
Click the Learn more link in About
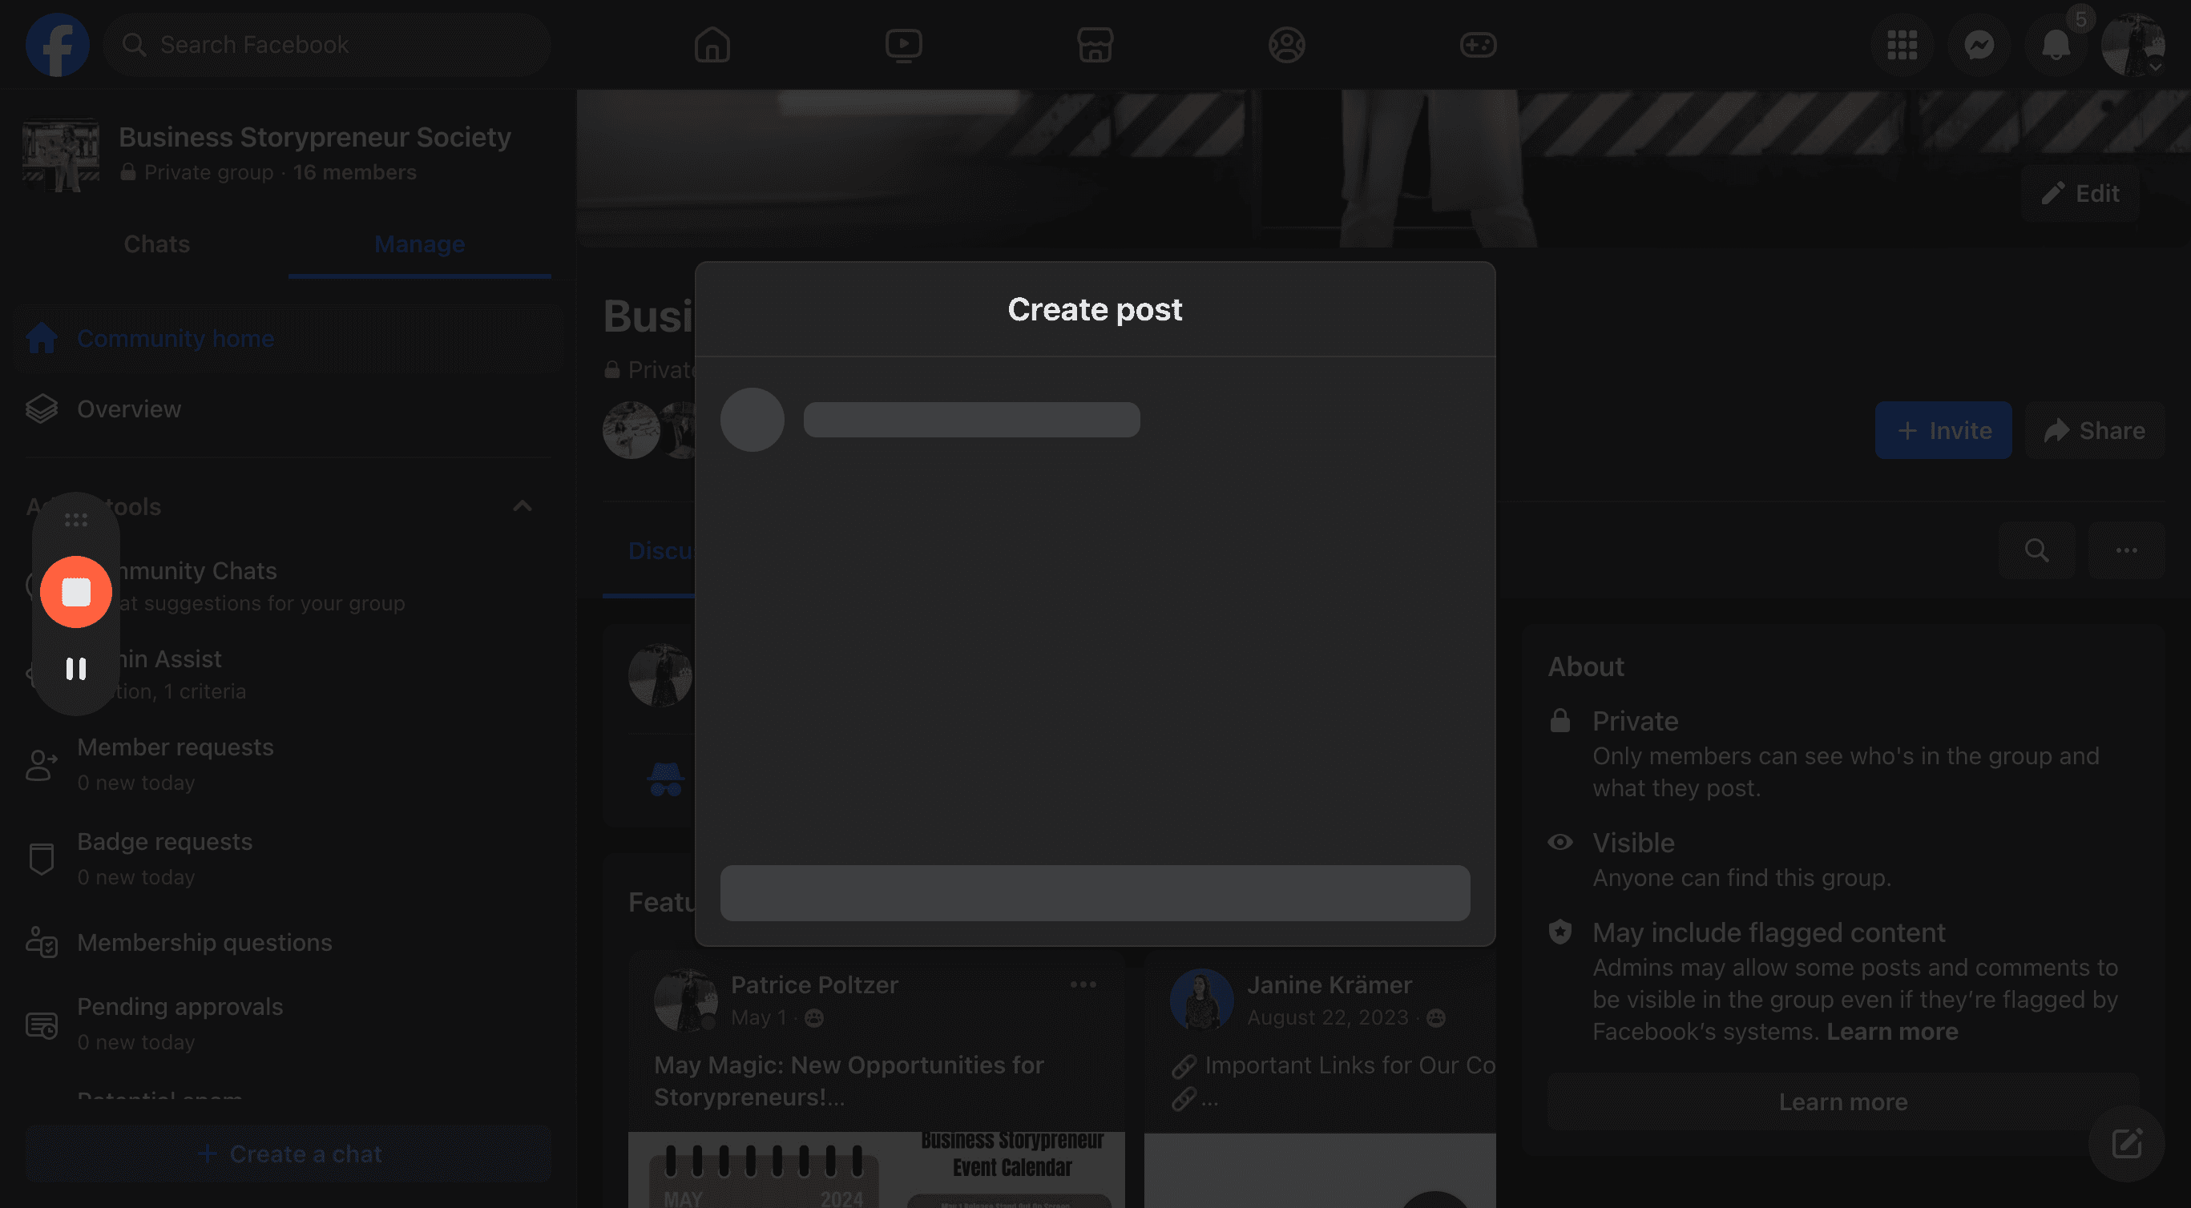click(x=1892, y=1031)
